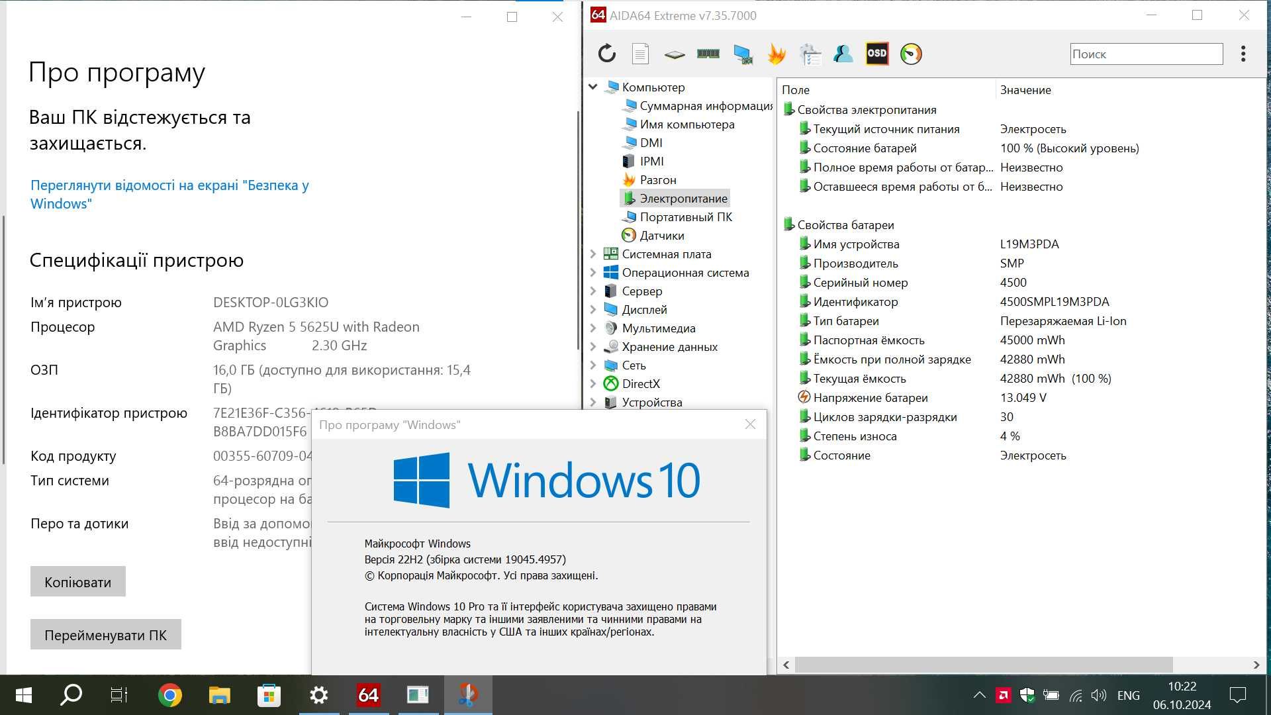Open Windows Security shield tray icon
Screen dimensions: 1271x715
point(1027,695)
